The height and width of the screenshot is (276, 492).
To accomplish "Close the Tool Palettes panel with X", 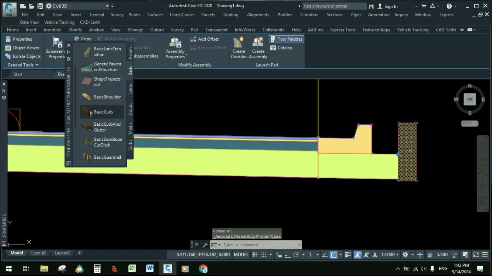I will pyautogui.click(x=69, y=45).
